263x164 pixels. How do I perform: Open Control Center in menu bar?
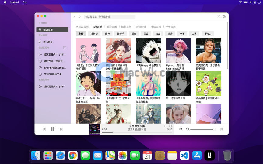255,2
